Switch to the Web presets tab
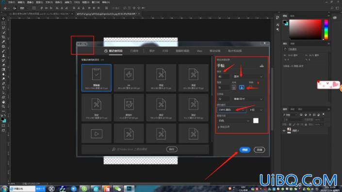 [199, 51]
